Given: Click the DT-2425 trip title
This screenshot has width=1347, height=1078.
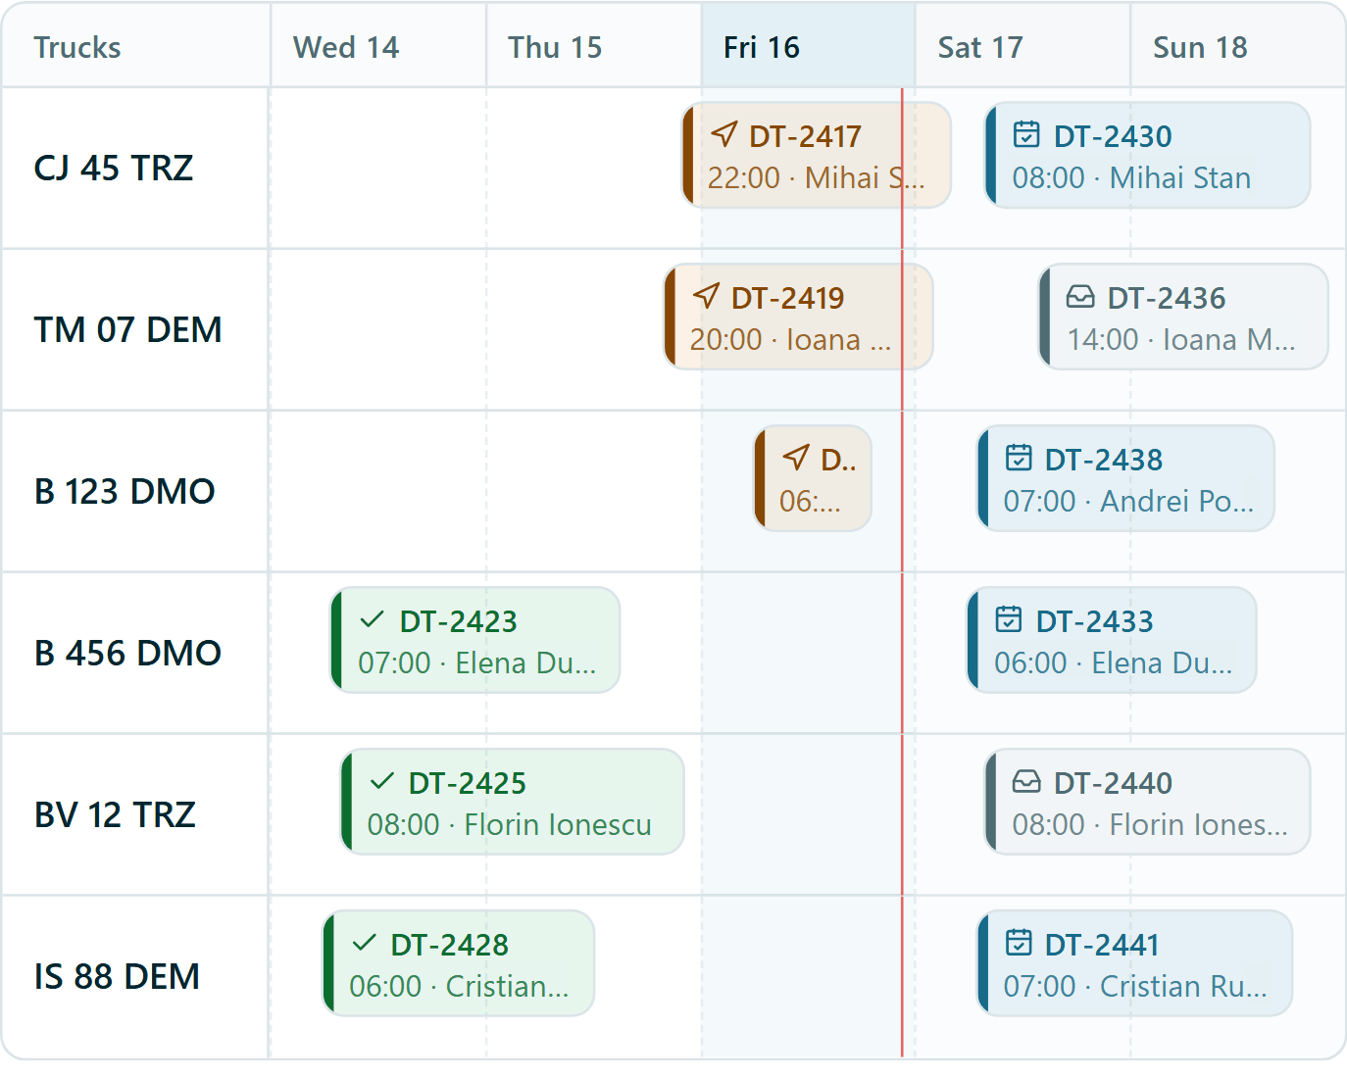Looking at the screenshot, I should (468, 783).
